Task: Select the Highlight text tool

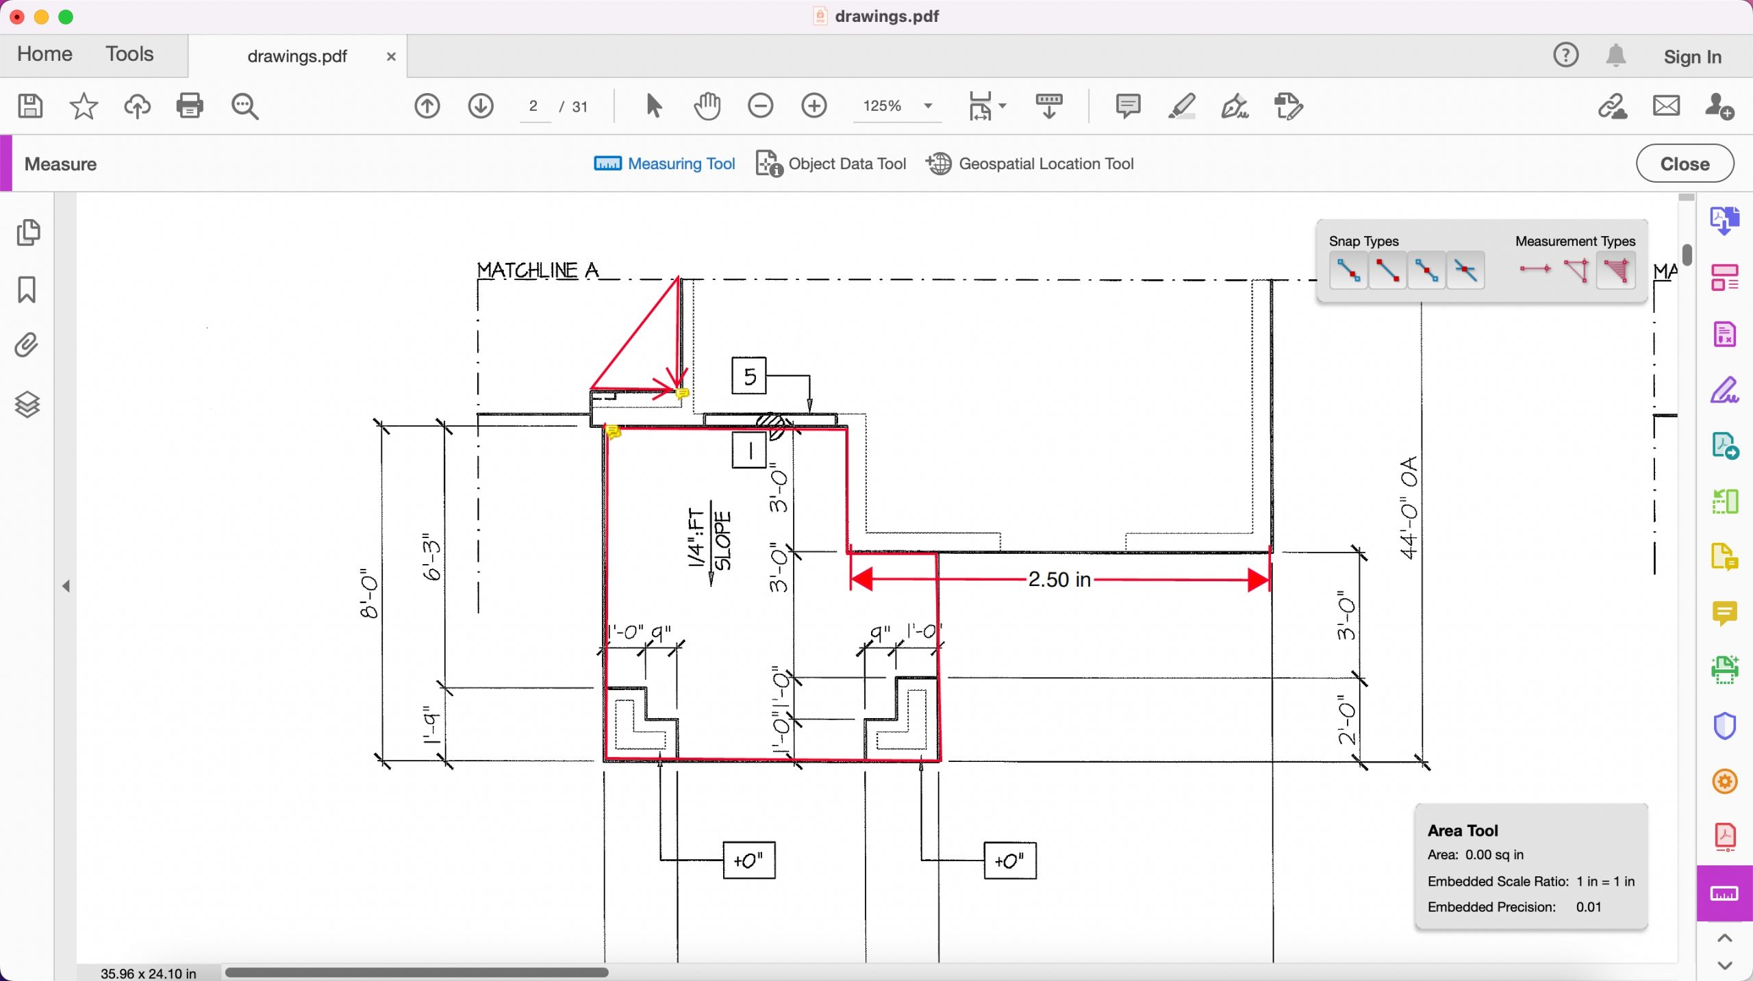Action: pyautogui.click(x=1182, y=106)
